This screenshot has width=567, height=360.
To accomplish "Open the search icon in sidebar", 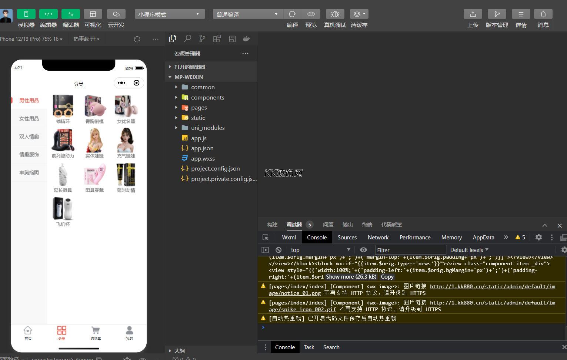I will (x=188, y=38).
